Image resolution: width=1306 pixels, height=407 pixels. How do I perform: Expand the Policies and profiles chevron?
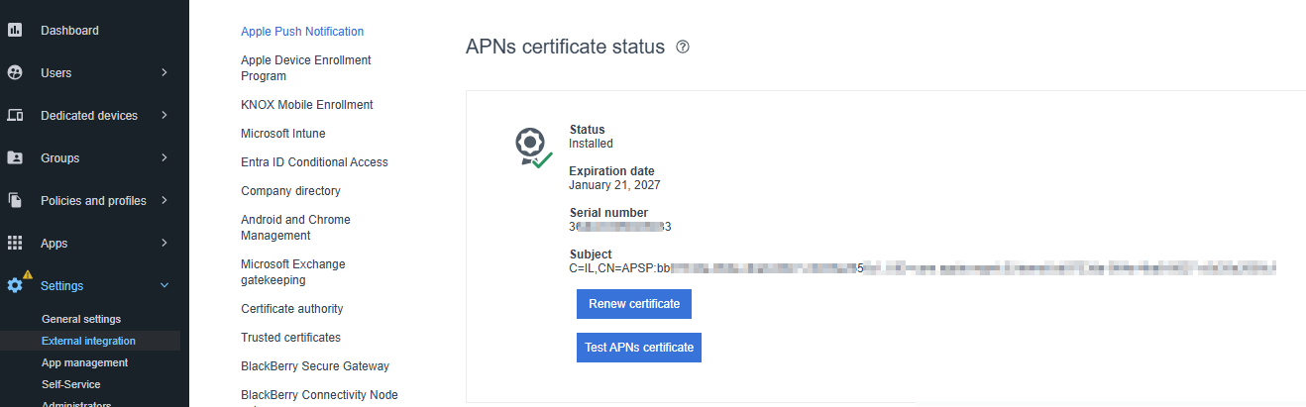[164, 200]
